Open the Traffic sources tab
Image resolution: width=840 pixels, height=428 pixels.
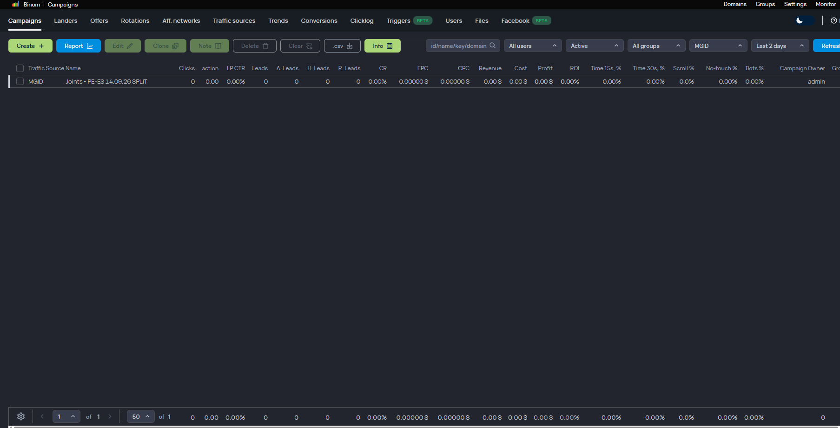click(234, 21)
